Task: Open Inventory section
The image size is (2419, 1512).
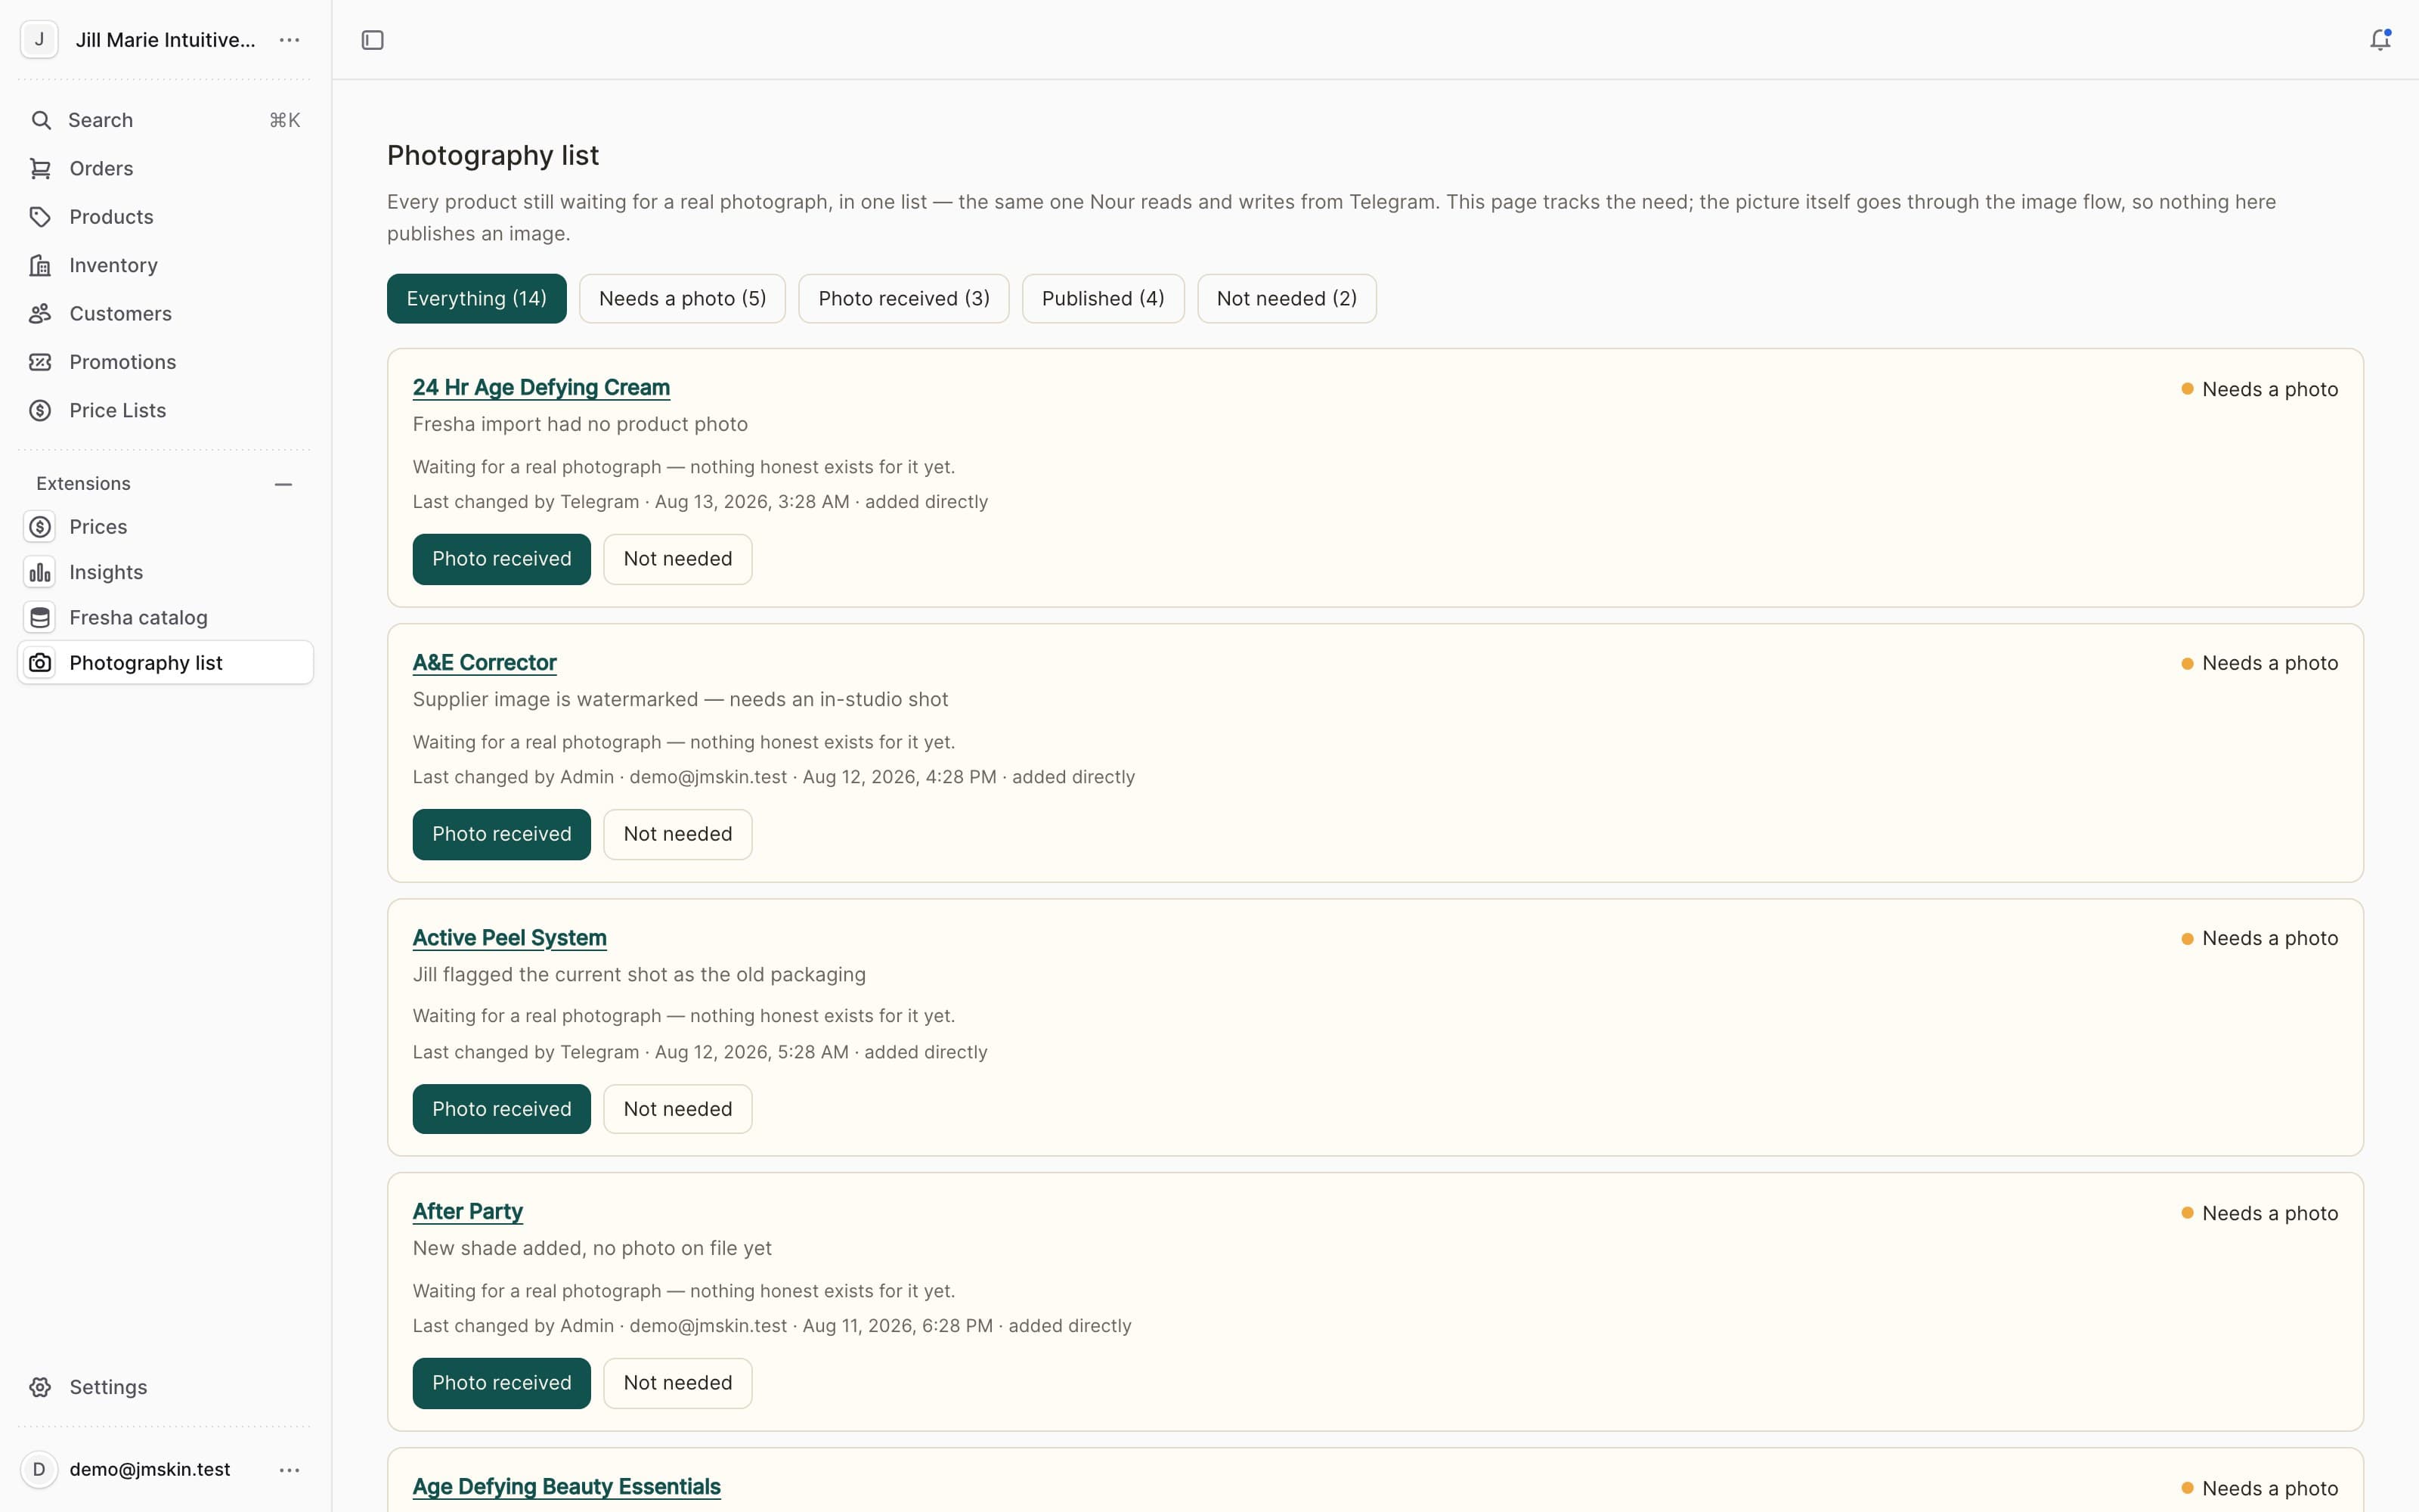Action: pyautogui.click(x=113, y=265)
